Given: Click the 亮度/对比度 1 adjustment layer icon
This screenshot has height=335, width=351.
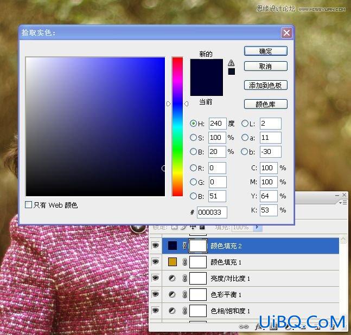Looking at the screenshot, I should click(x=172, y=278).
